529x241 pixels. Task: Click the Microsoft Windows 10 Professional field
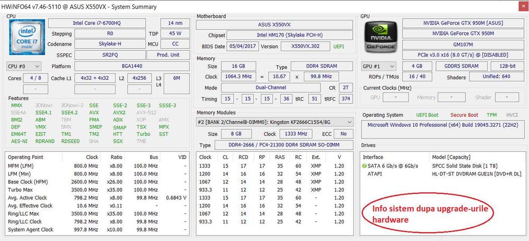click(x=443, y=130)
